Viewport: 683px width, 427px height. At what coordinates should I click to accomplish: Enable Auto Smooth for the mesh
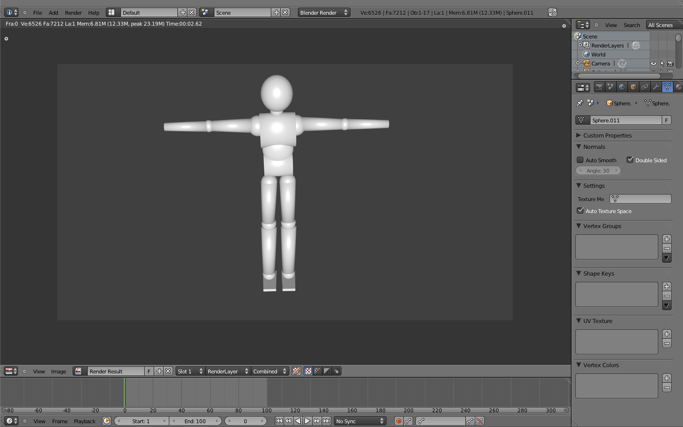580,160
